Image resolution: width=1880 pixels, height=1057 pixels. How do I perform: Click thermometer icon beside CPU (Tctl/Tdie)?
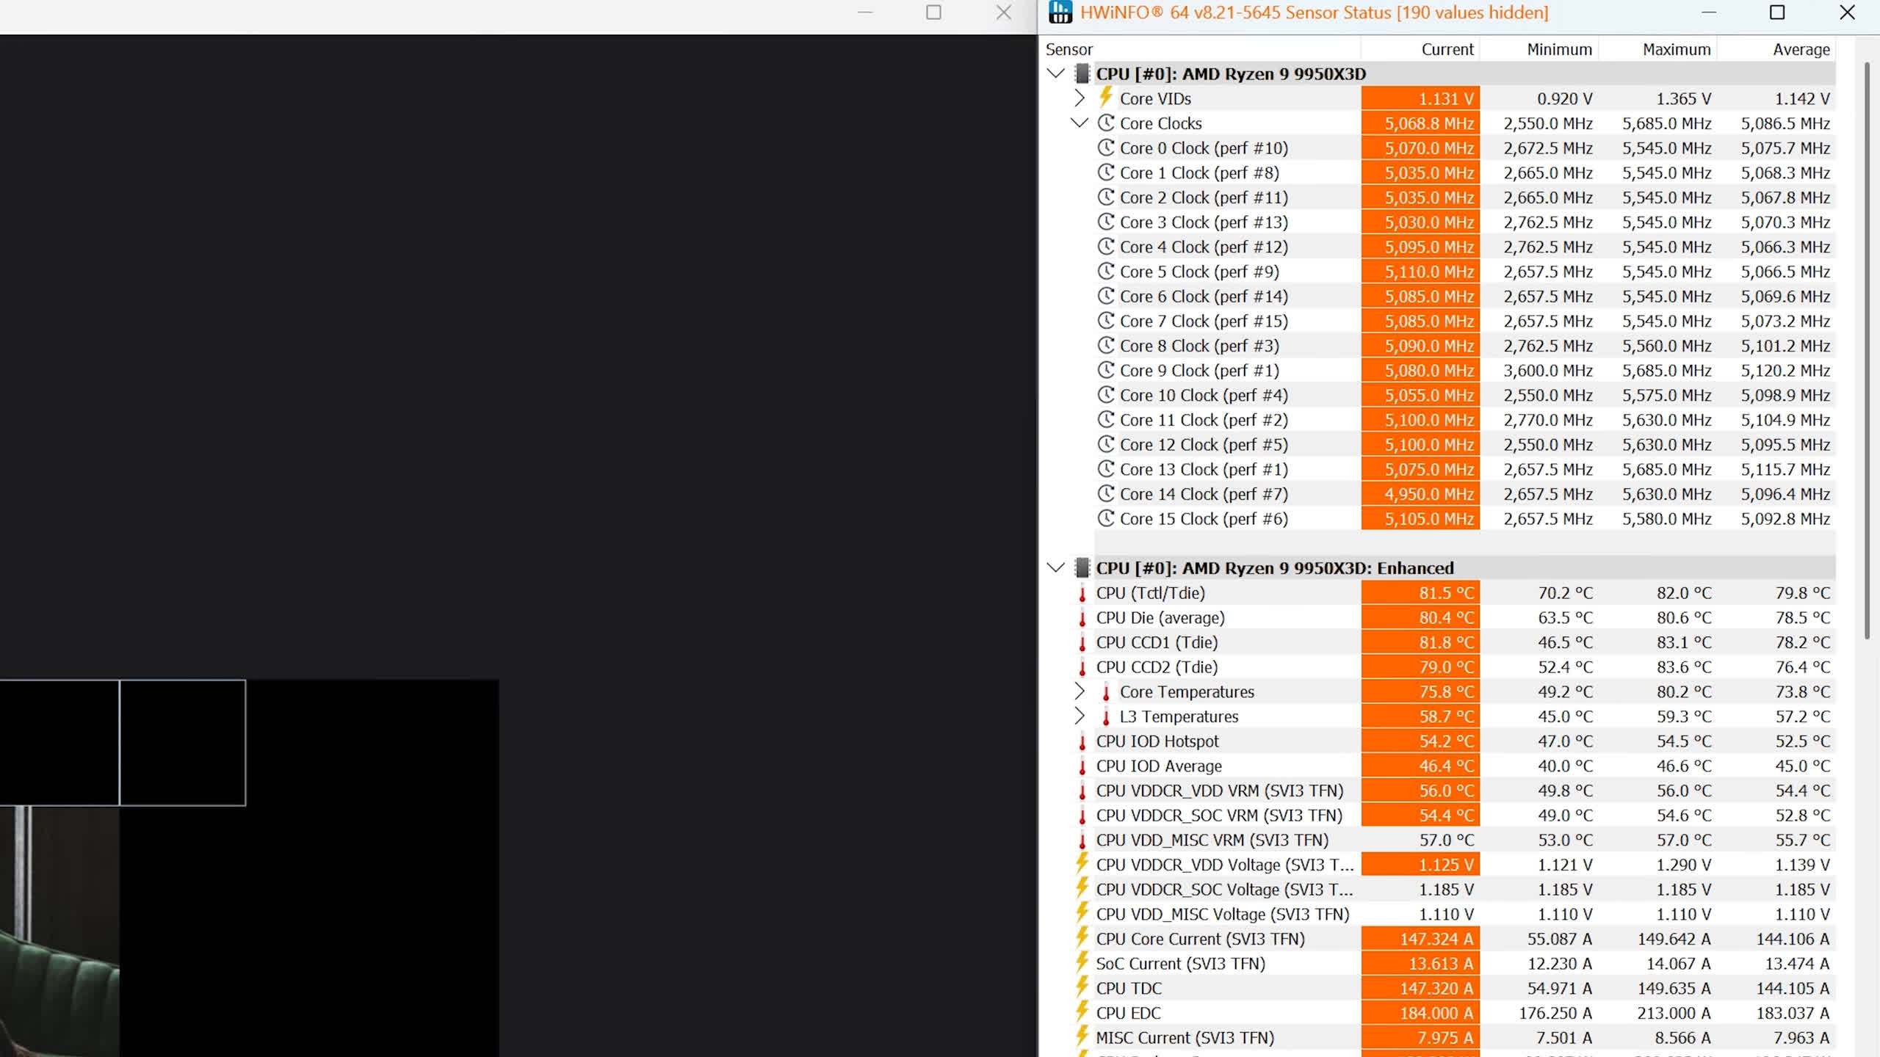(1082, 593)
